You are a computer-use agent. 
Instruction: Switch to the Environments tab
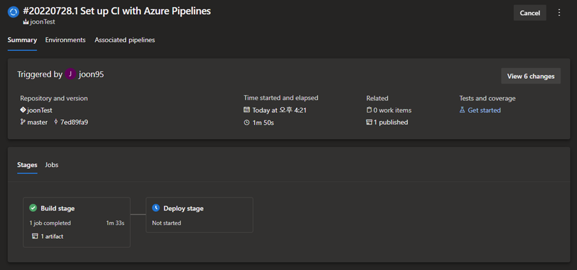tap(65, 40)
